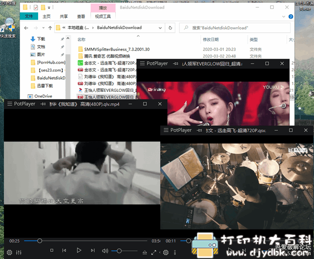This screenshot has width=314, height=259.
Task: Click seek bar of 我知道 video
Action: pyautogui.click(x=86, y=241)
